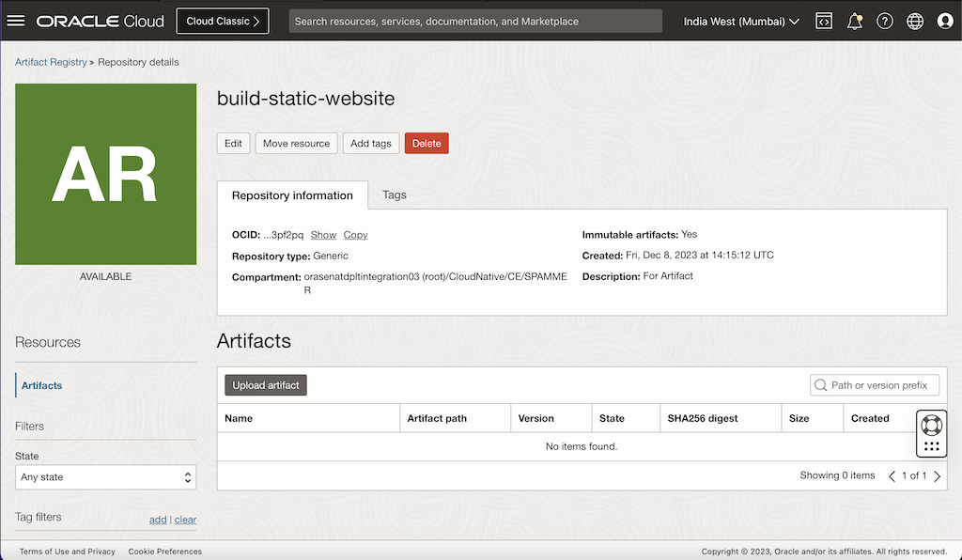Screen dimensions: 962x560
Task: Go to the next results page arrow
Action: [937, 476]
